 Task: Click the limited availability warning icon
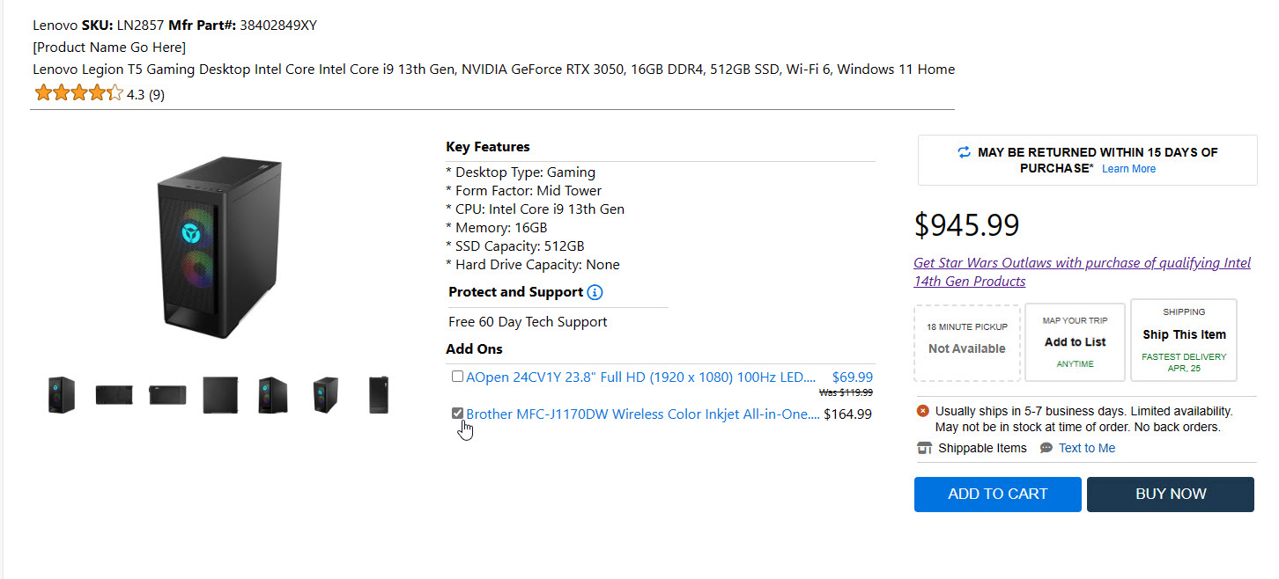[923, 411]
